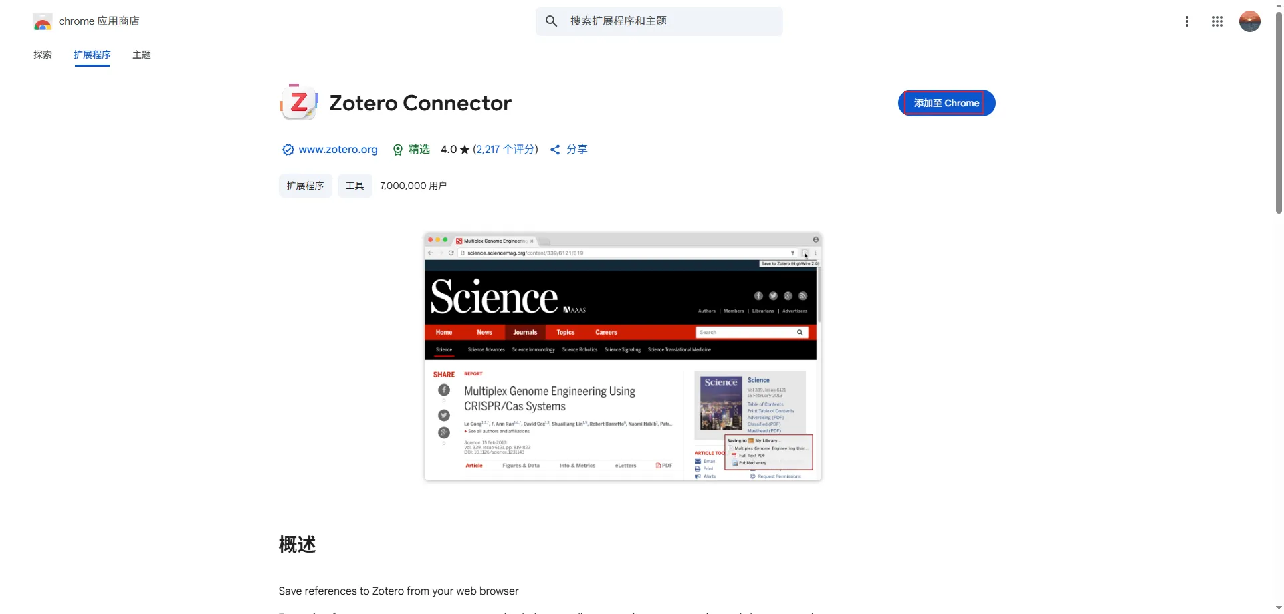
Task: Switch to the 探索 tab
Action: click(43, 55)
